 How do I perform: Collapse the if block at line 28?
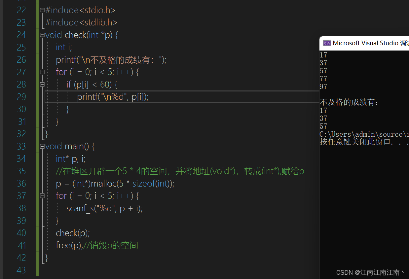(42, 85)
